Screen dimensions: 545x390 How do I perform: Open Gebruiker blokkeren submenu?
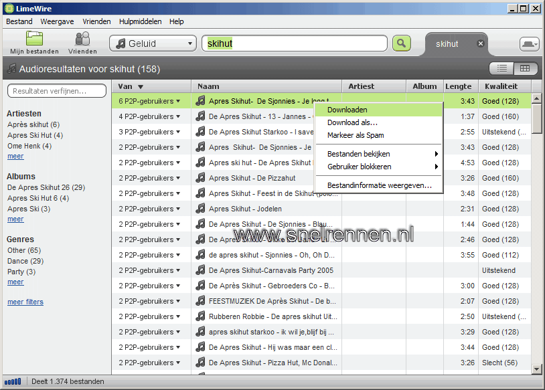[x=379, y=167]
